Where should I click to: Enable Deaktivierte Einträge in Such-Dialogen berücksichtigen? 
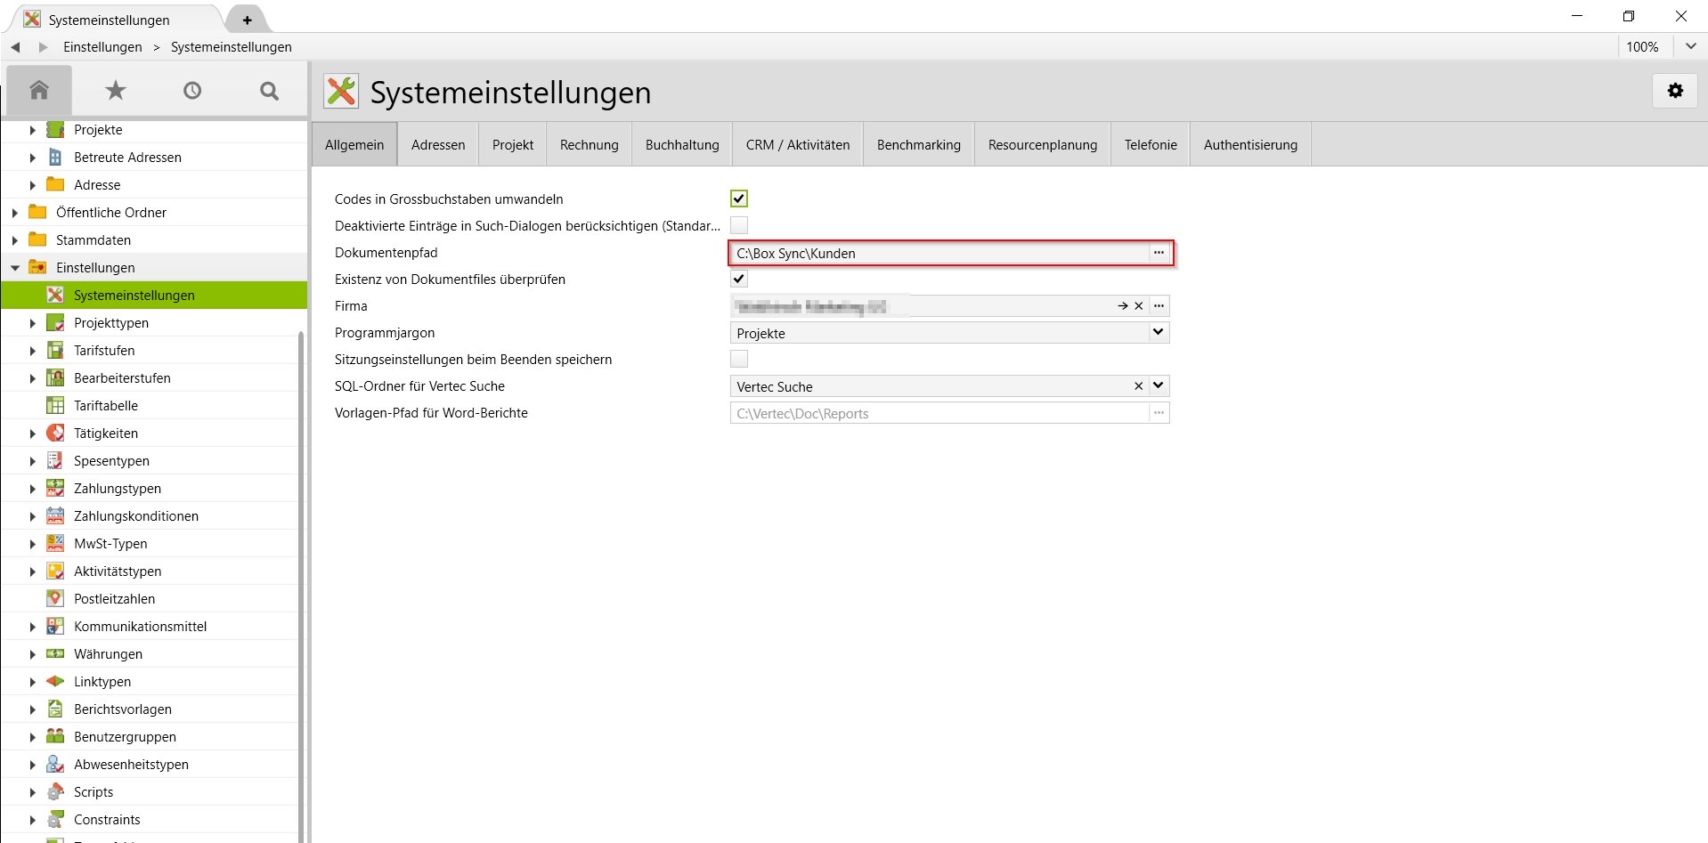(738, 225)
